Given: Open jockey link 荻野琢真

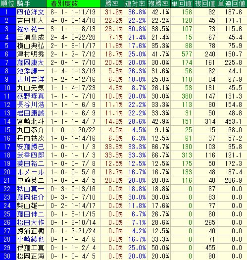Looking at the screenshot, I should tap(31, 97).
